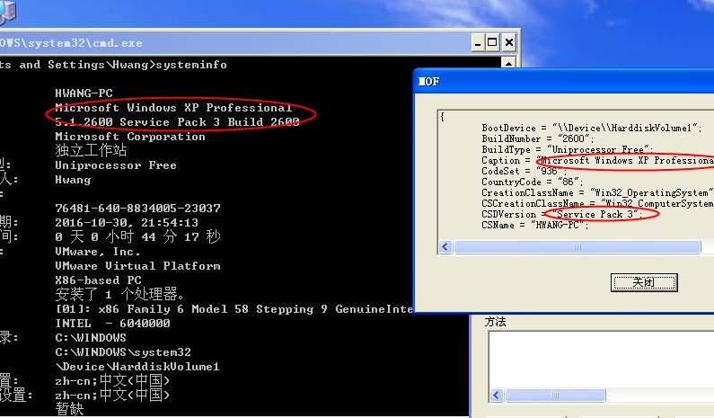The image size is (714, 418).
Task: Click '暂缺' text at bottom of cmd
Action: coord(69,409)
